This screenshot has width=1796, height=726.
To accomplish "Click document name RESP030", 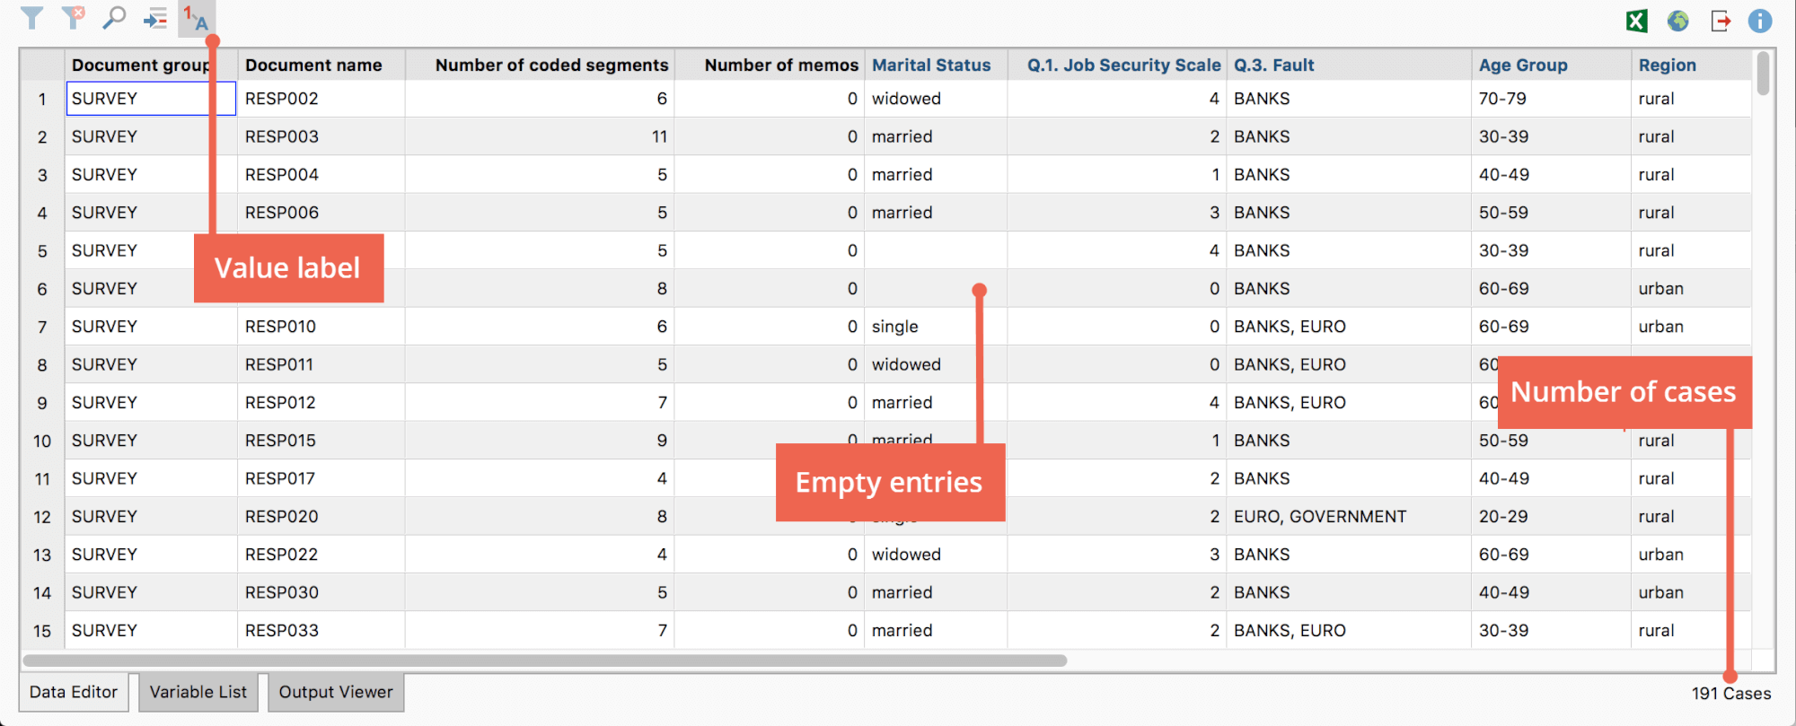I will (282, 592).
